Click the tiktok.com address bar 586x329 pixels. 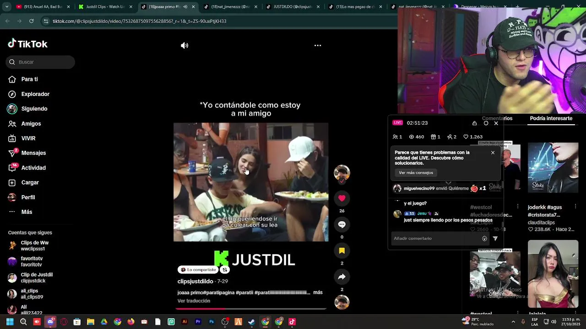pos(220,21)
